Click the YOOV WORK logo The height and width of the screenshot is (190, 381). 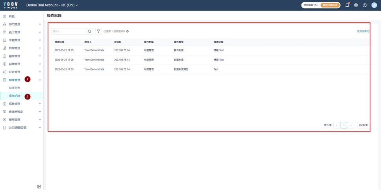(x=11, y=5)
